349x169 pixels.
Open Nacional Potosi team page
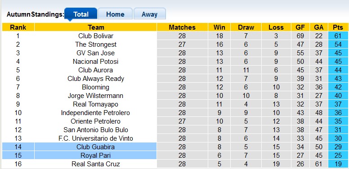[96, 62]
